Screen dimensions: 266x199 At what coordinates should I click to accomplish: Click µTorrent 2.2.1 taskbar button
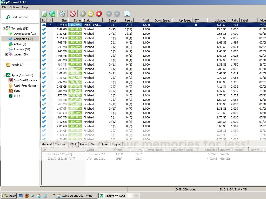tap(119, 196)
